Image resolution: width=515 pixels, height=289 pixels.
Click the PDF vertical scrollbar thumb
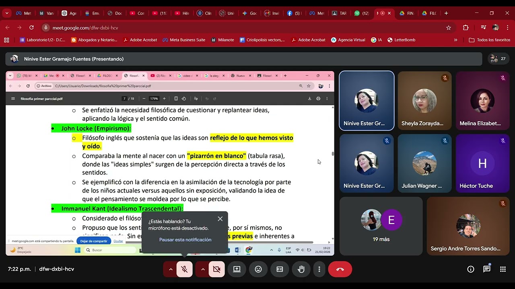pos(332,154)
